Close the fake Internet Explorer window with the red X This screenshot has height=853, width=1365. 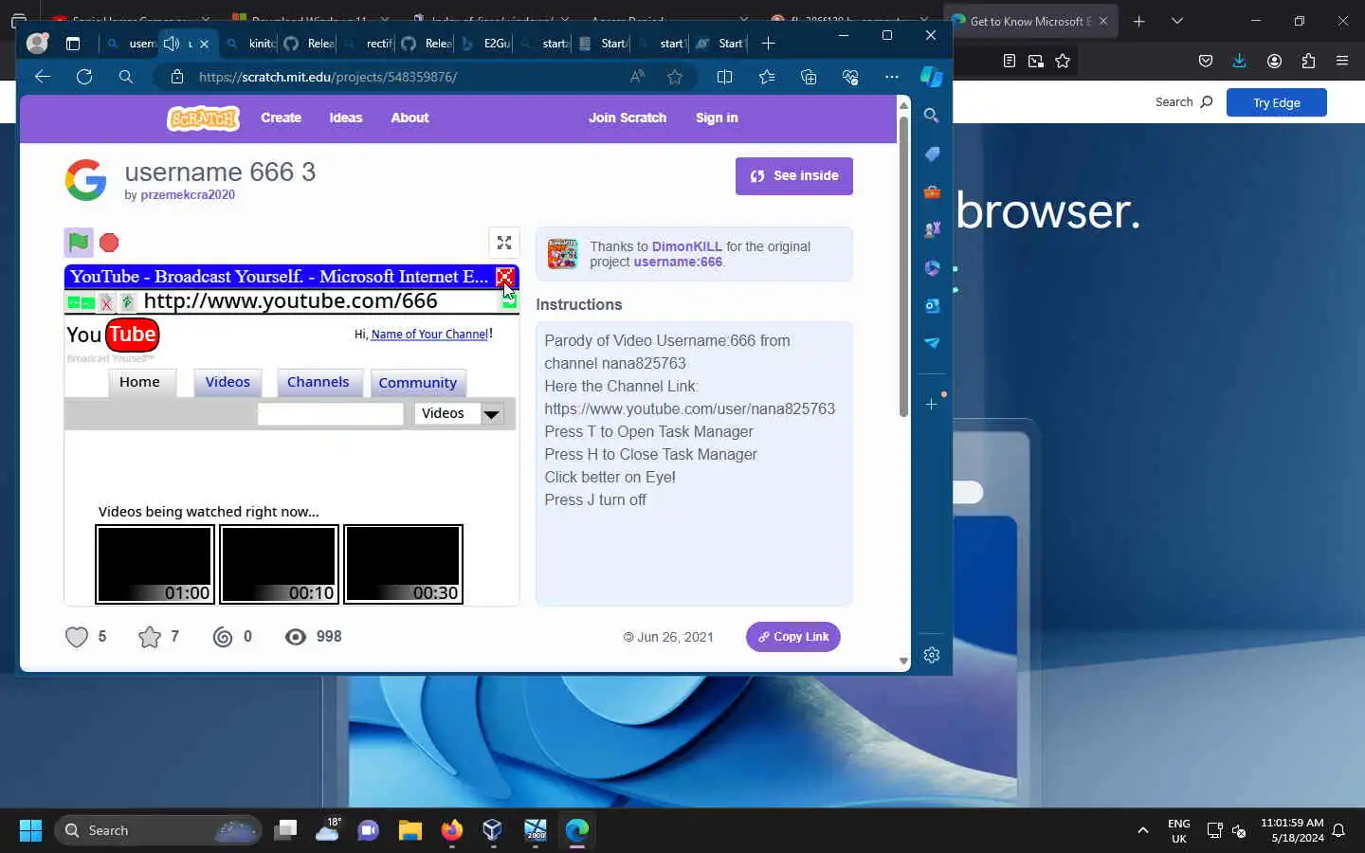[505, 277]
